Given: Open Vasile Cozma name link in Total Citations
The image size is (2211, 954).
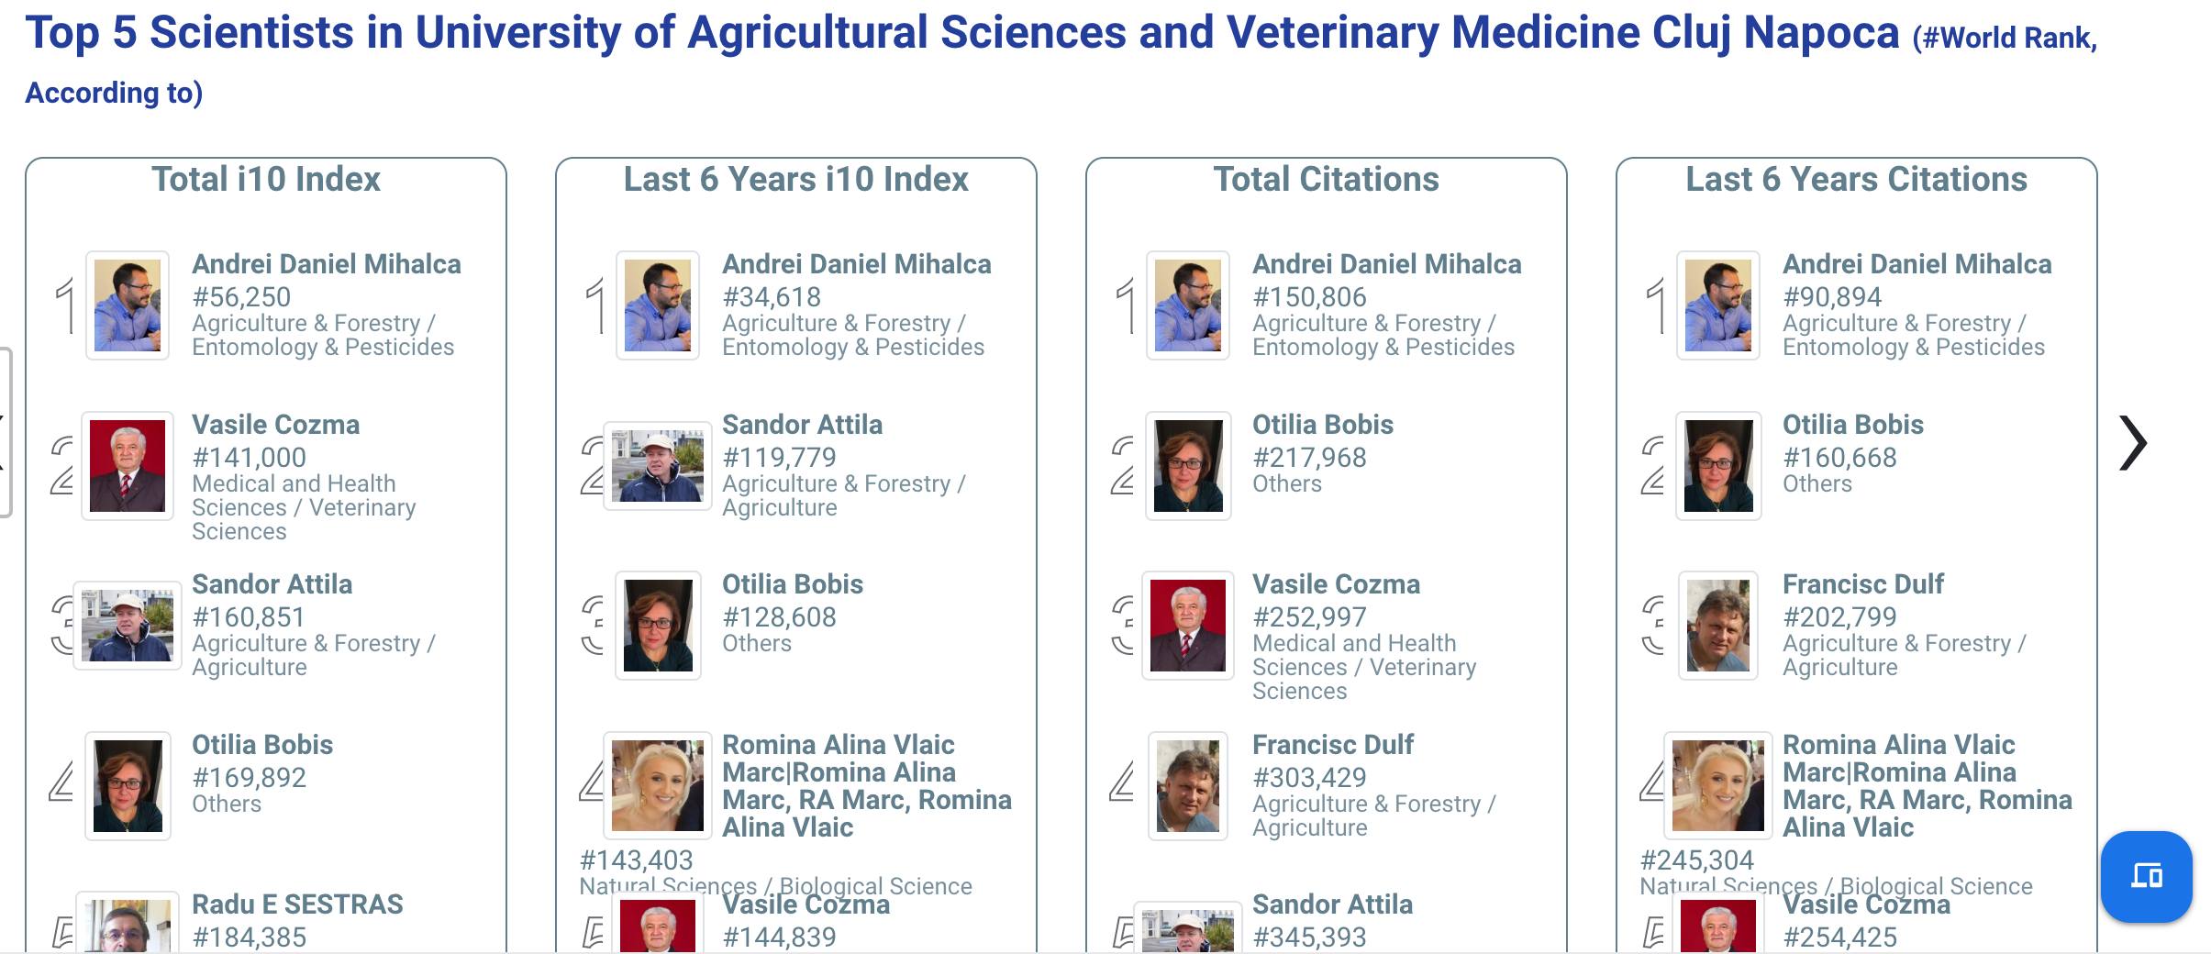Looking at the screenshot, I should coord(1336,584).
